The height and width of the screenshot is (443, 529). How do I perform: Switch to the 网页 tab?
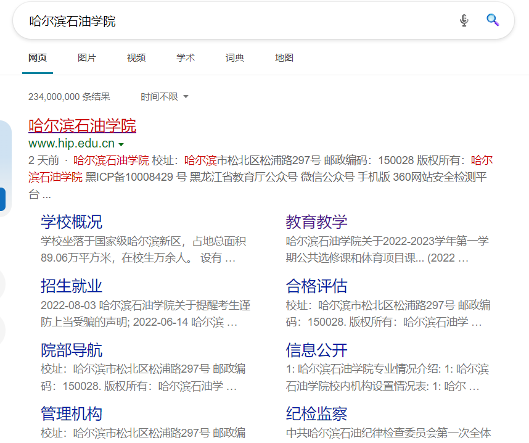point(38,58)
